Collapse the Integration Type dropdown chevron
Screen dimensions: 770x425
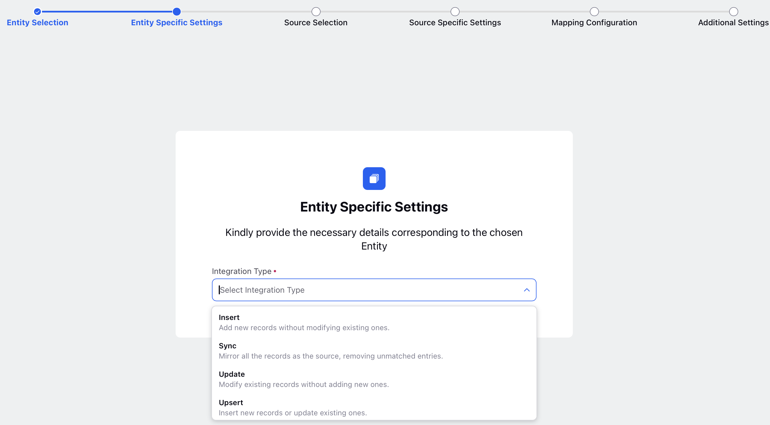click(x=527, y=290)
